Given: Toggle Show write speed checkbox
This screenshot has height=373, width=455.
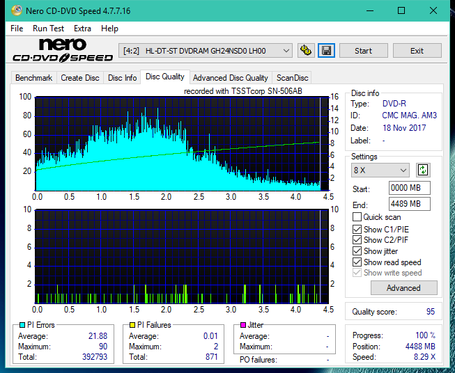Looking at the screenshot, I should [x=357, y=273].
